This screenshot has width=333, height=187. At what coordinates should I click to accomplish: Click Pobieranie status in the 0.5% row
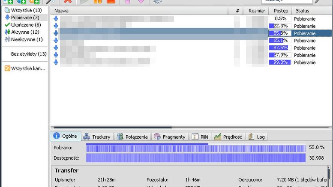[305, 19]
